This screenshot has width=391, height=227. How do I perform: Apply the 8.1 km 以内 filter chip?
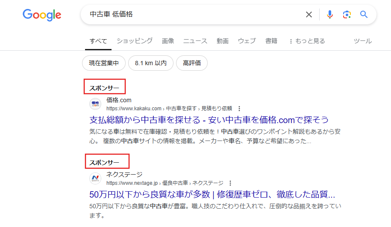pyautogui.click(x=150, y=63)
